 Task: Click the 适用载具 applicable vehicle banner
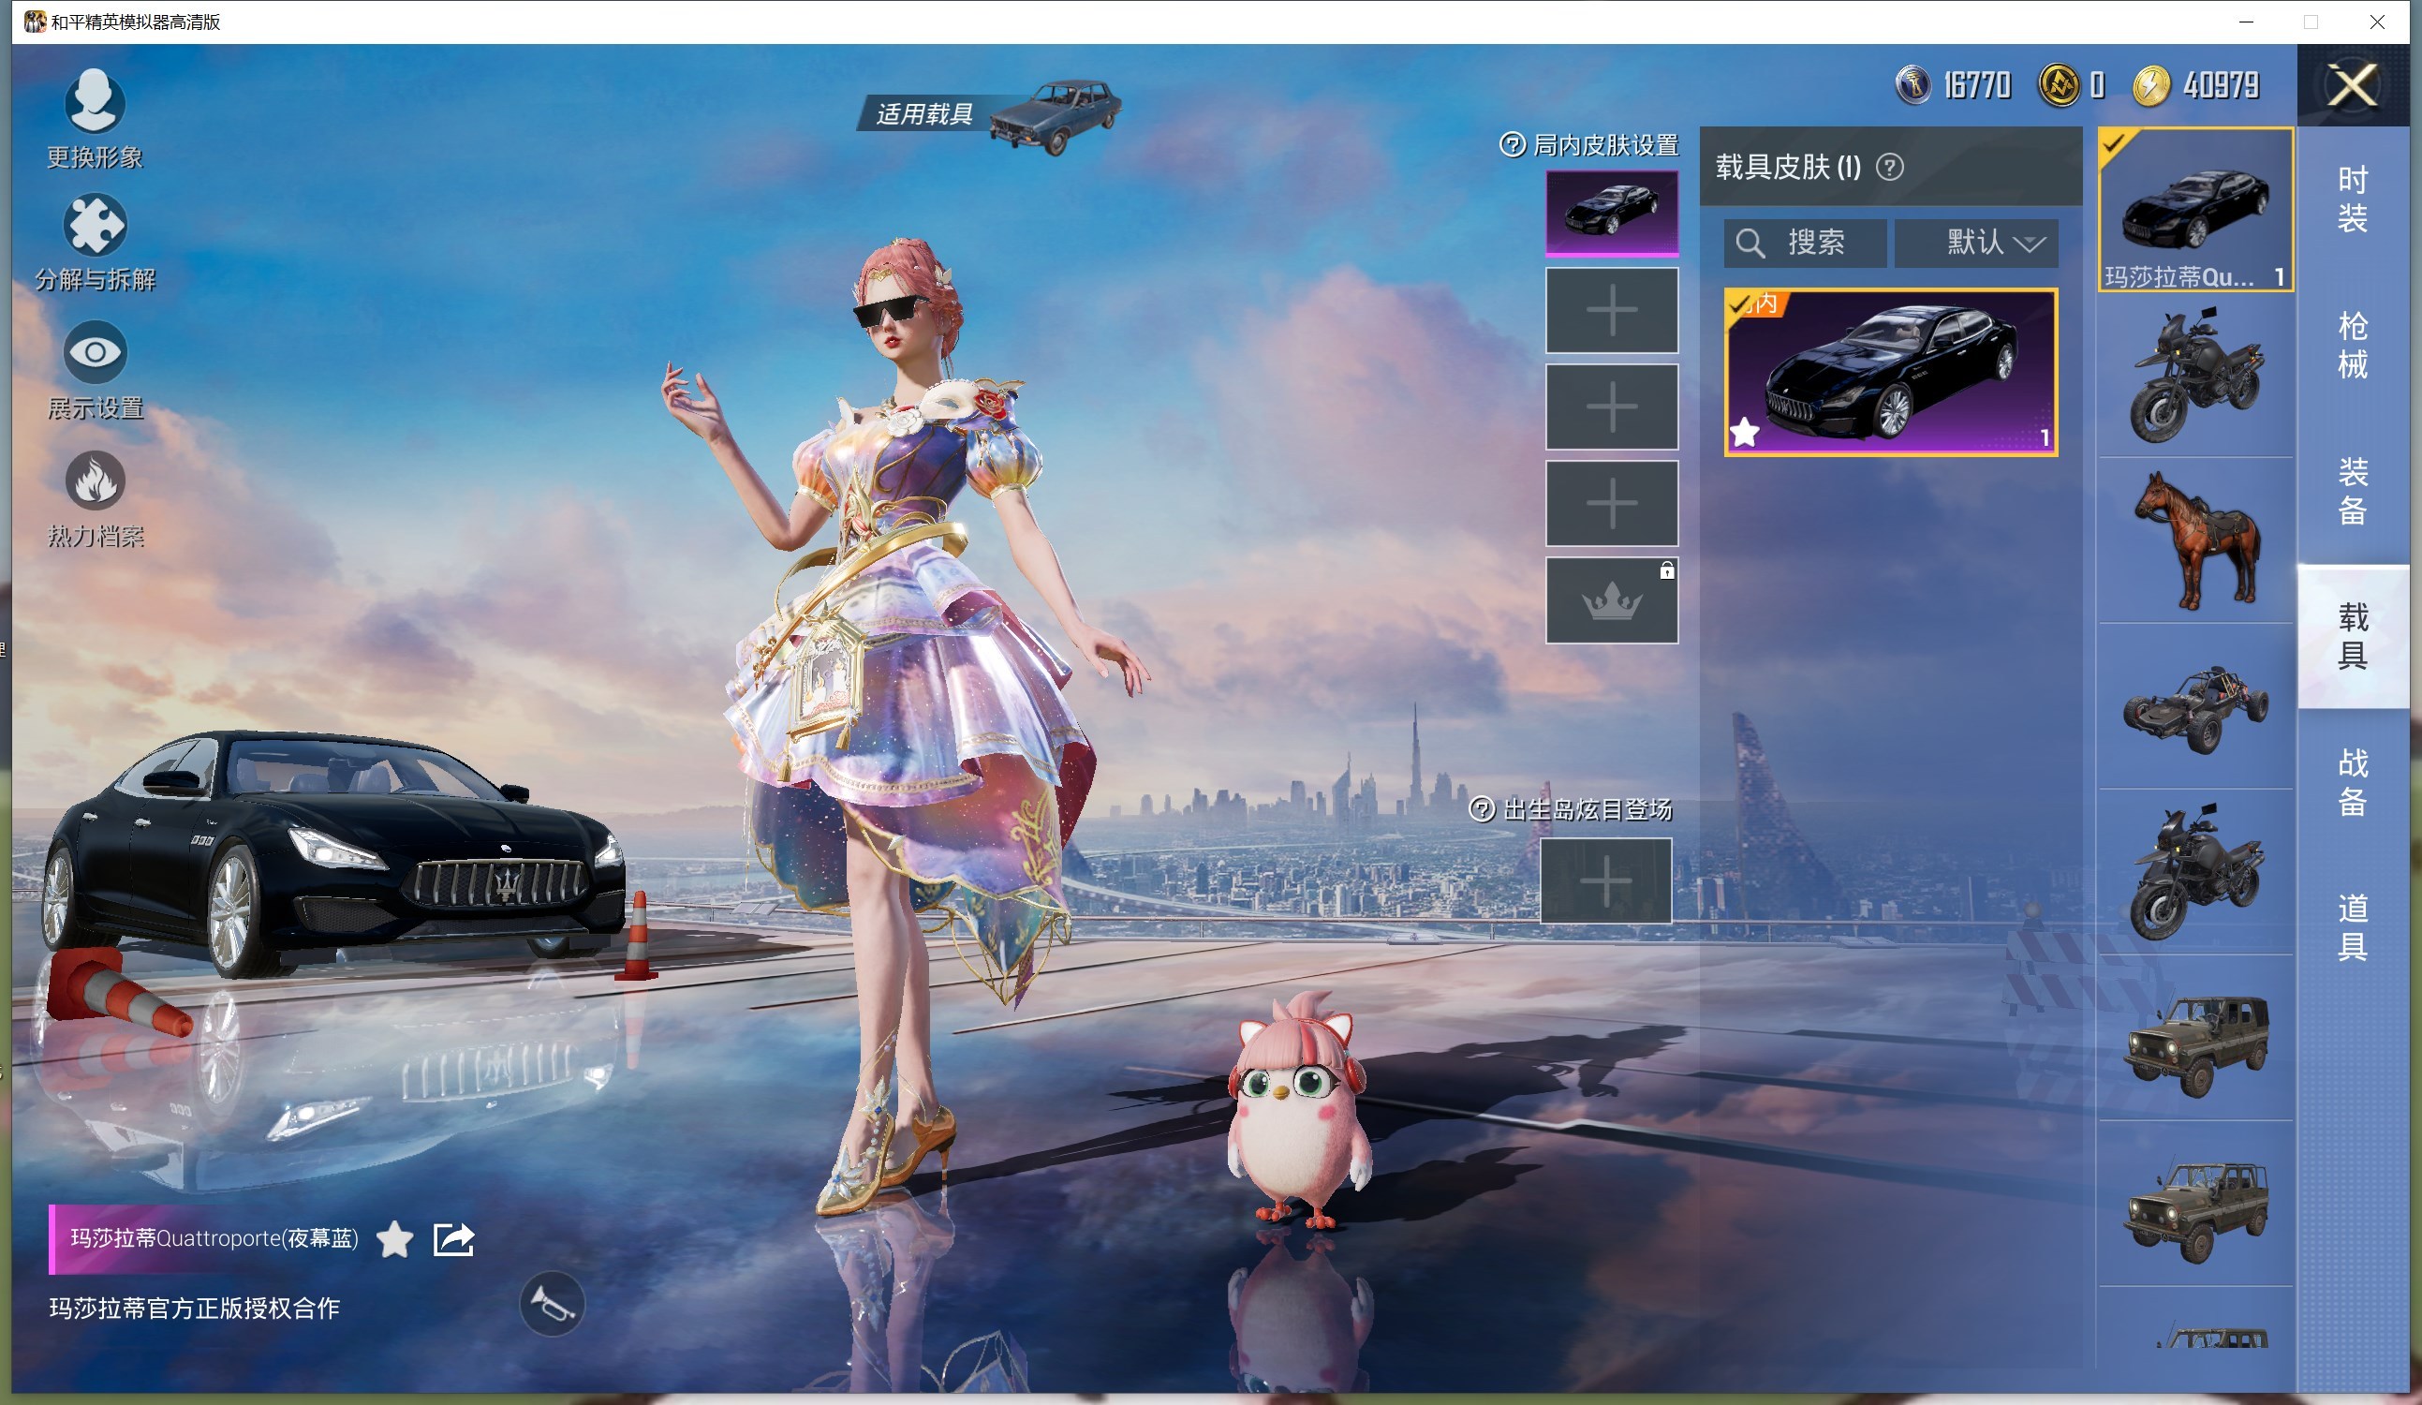(990, 115)
